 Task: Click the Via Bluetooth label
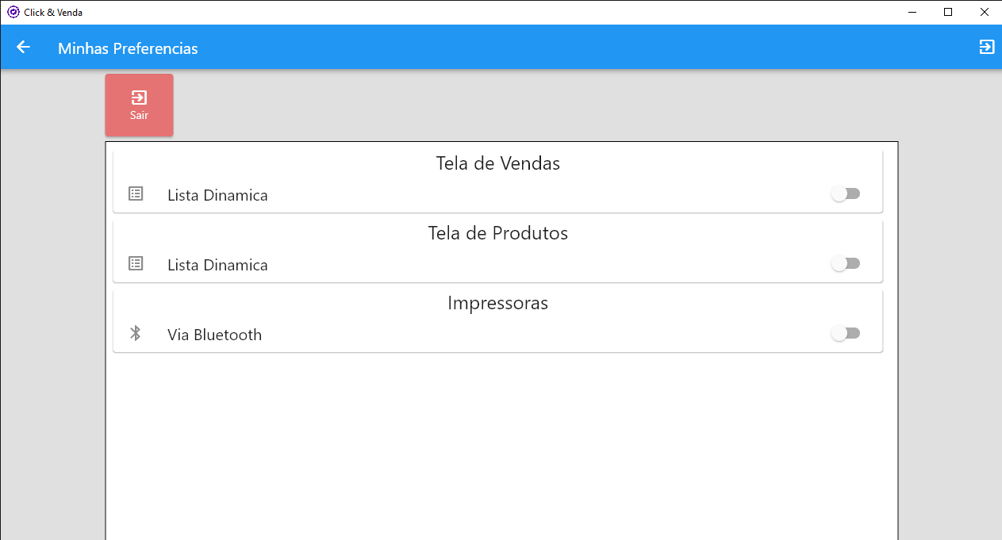214,335
